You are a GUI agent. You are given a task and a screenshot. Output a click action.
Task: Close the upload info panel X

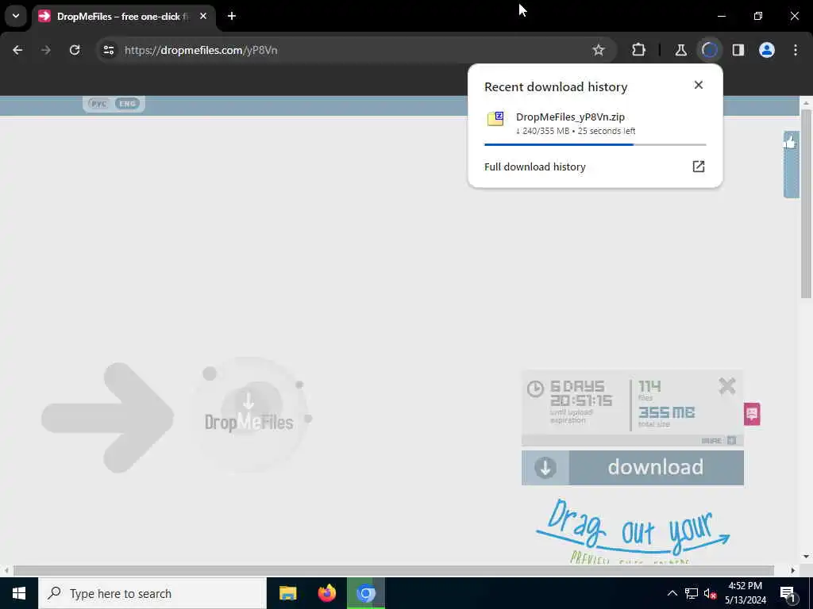click(x=727, y=386)
